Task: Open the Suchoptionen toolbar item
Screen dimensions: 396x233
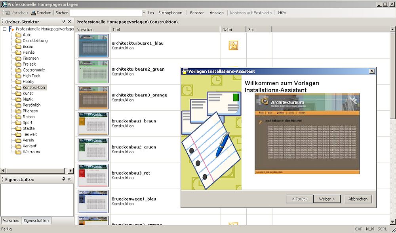Action: coord(170,13)
